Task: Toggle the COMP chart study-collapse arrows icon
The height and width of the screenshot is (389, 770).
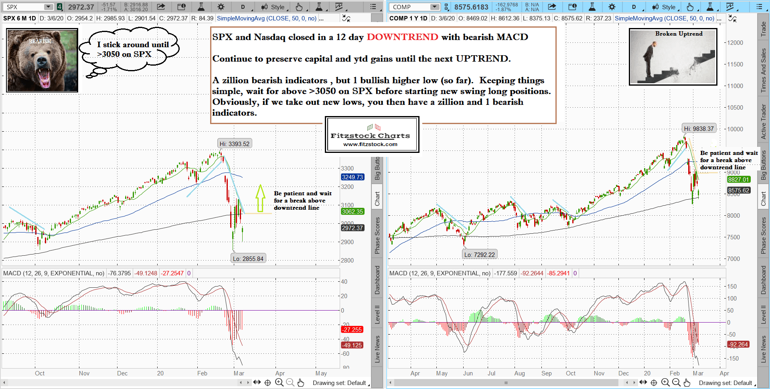Action: 732,18
